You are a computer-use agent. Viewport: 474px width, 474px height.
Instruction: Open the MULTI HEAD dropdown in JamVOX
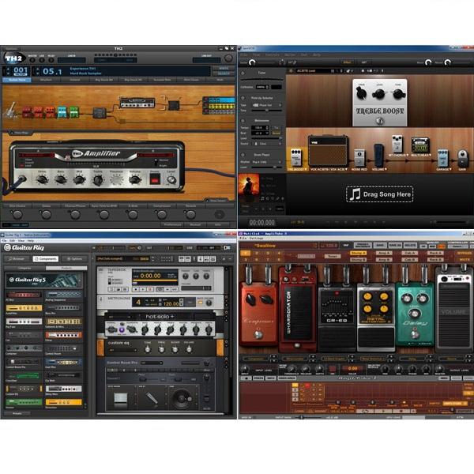[x=430, y=155]
